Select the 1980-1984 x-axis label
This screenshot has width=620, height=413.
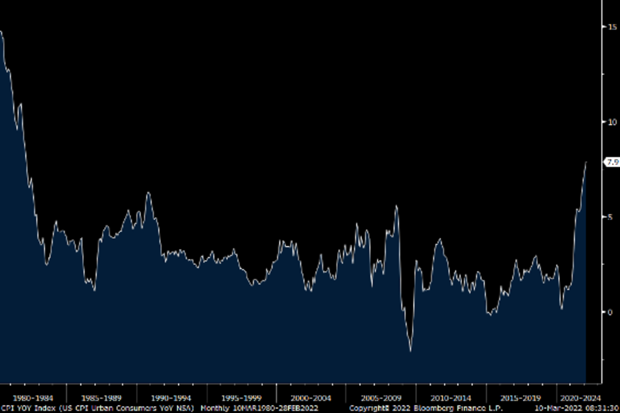tap(33, 398)
